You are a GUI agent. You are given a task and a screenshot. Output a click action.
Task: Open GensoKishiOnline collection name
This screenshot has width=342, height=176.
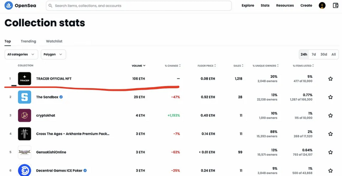[51, 152]
